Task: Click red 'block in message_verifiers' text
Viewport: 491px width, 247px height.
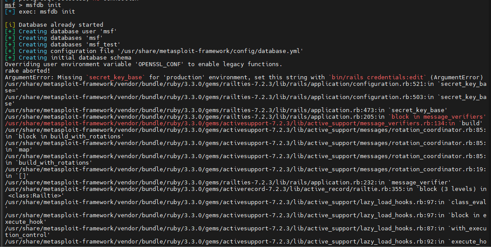Action: pyautogui.click(x=437, y=116)
